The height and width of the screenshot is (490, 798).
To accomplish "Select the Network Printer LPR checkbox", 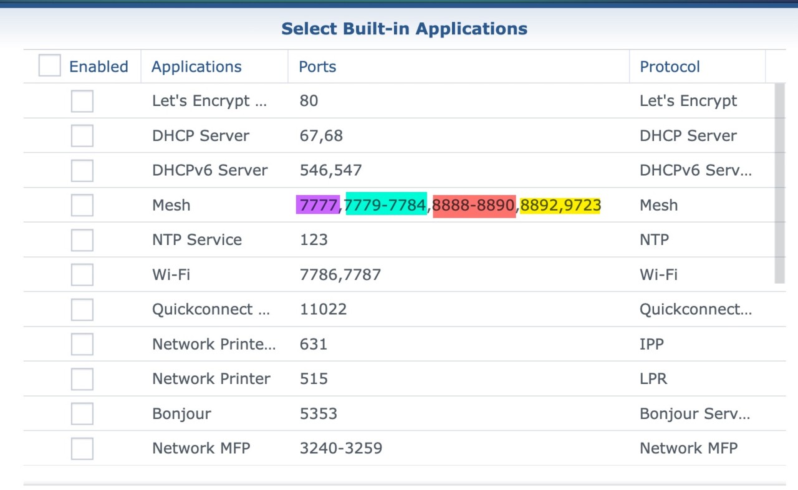I will point(82,379).
